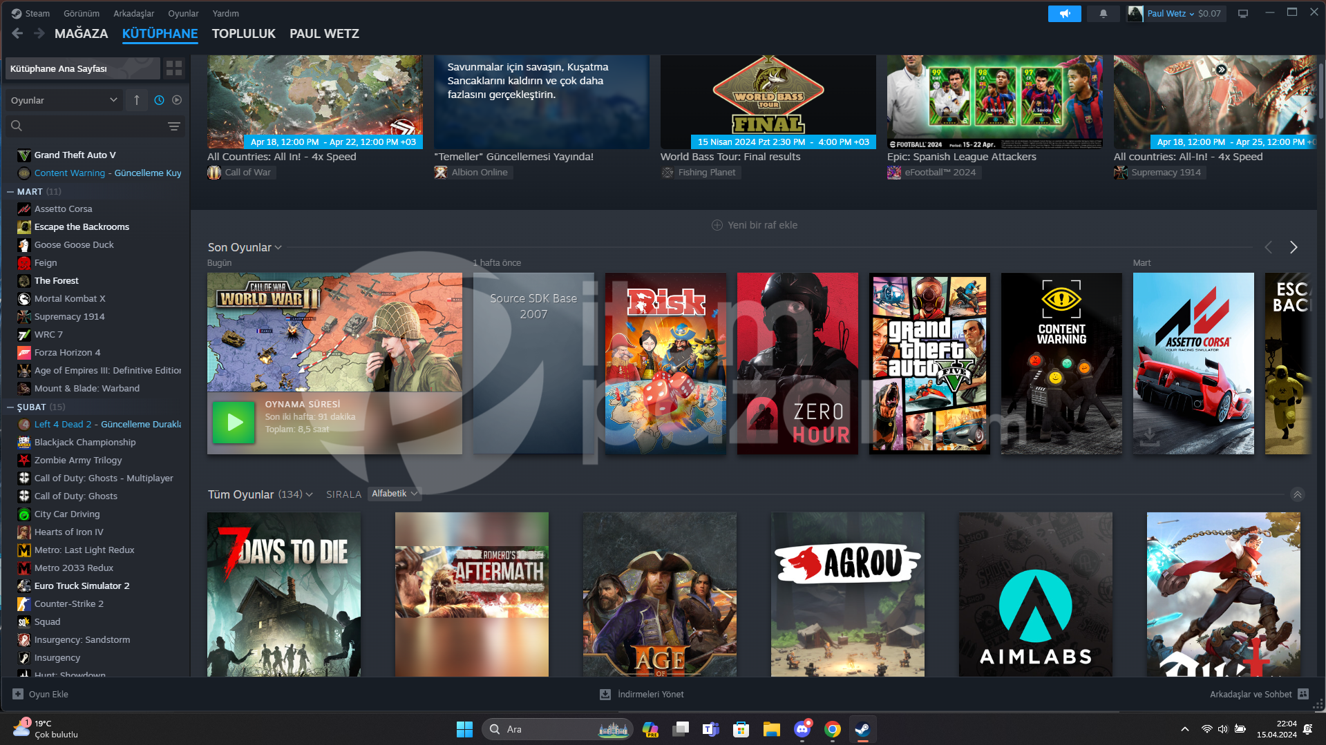Open the Assetto Corsa game cover
Viewport: 1326px width, 745px height.
[x=1193, y=363]
